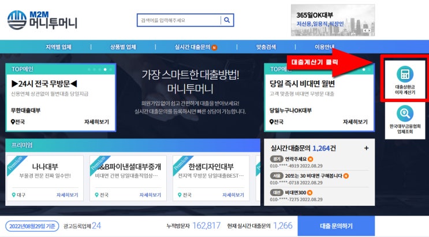Click 자세히보기 on 당일누구나OK대부 card

[x=355, y=122]
